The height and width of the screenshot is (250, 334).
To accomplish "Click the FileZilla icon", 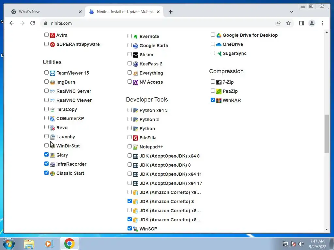I will click(x=136, y=138).
